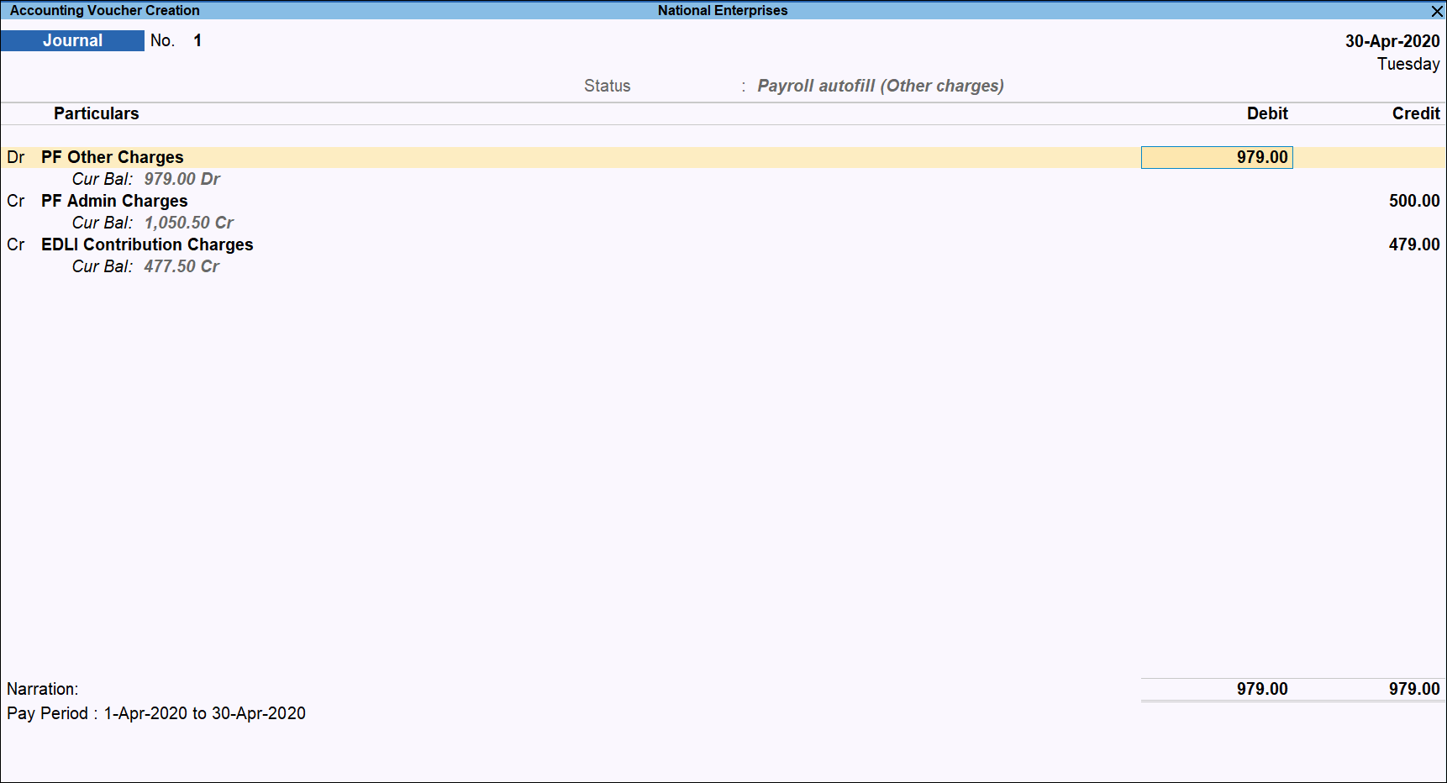Click the Pay Period text line

click(x=156, y=713)
